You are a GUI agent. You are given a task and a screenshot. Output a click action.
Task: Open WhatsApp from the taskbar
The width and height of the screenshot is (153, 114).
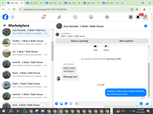(25, 111)
